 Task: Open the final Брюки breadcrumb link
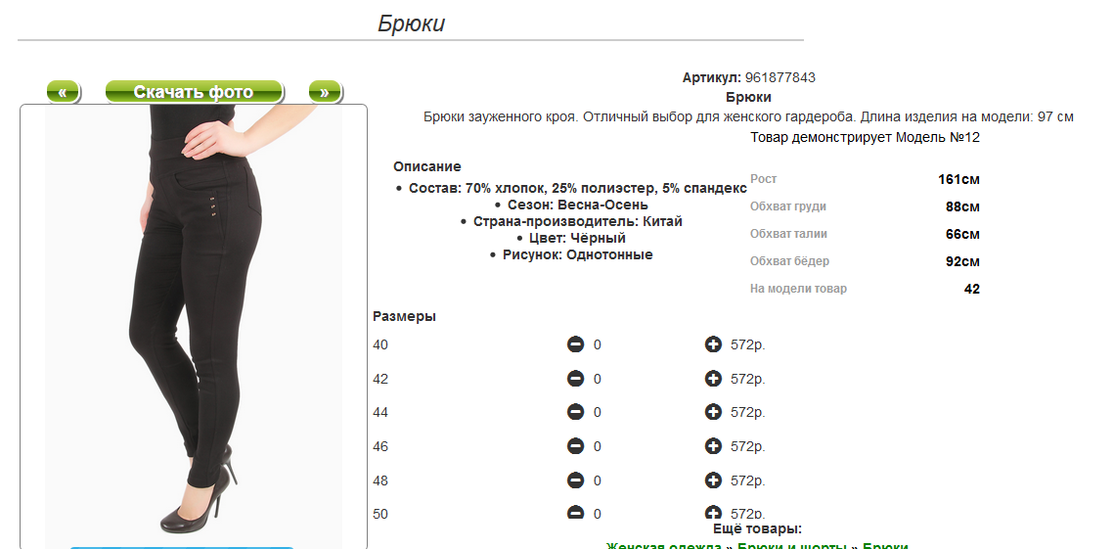pos(885,545)
